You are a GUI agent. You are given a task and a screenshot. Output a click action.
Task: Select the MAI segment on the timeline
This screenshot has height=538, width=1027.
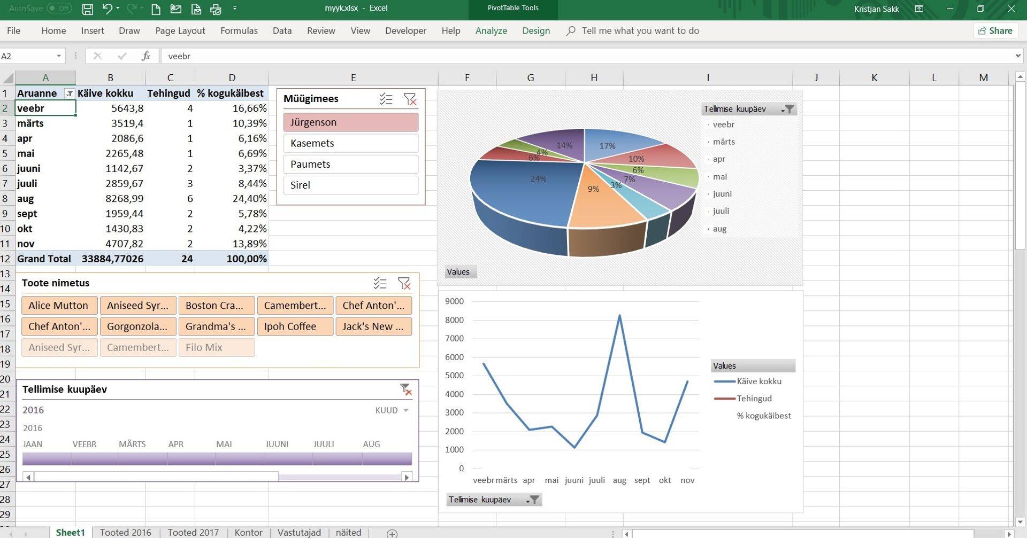pos(239,458)
